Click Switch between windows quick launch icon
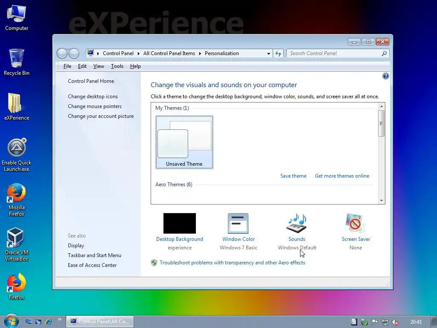Viewport: 437px width, 328px height. (x=38, y=322)
